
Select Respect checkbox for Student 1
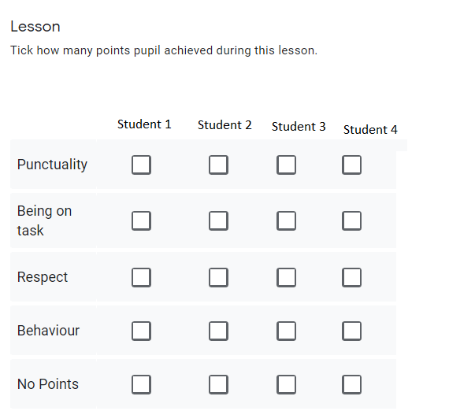click(141, 277)
